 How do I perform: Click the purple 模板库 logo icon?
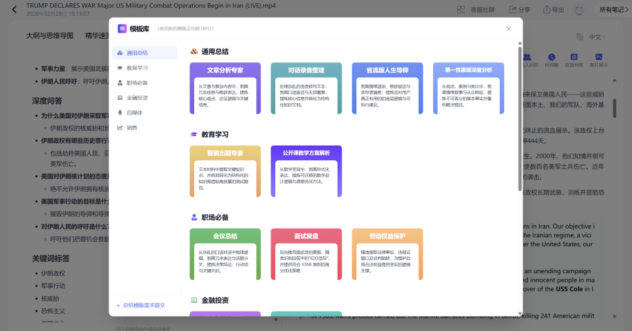click(122, 28)
